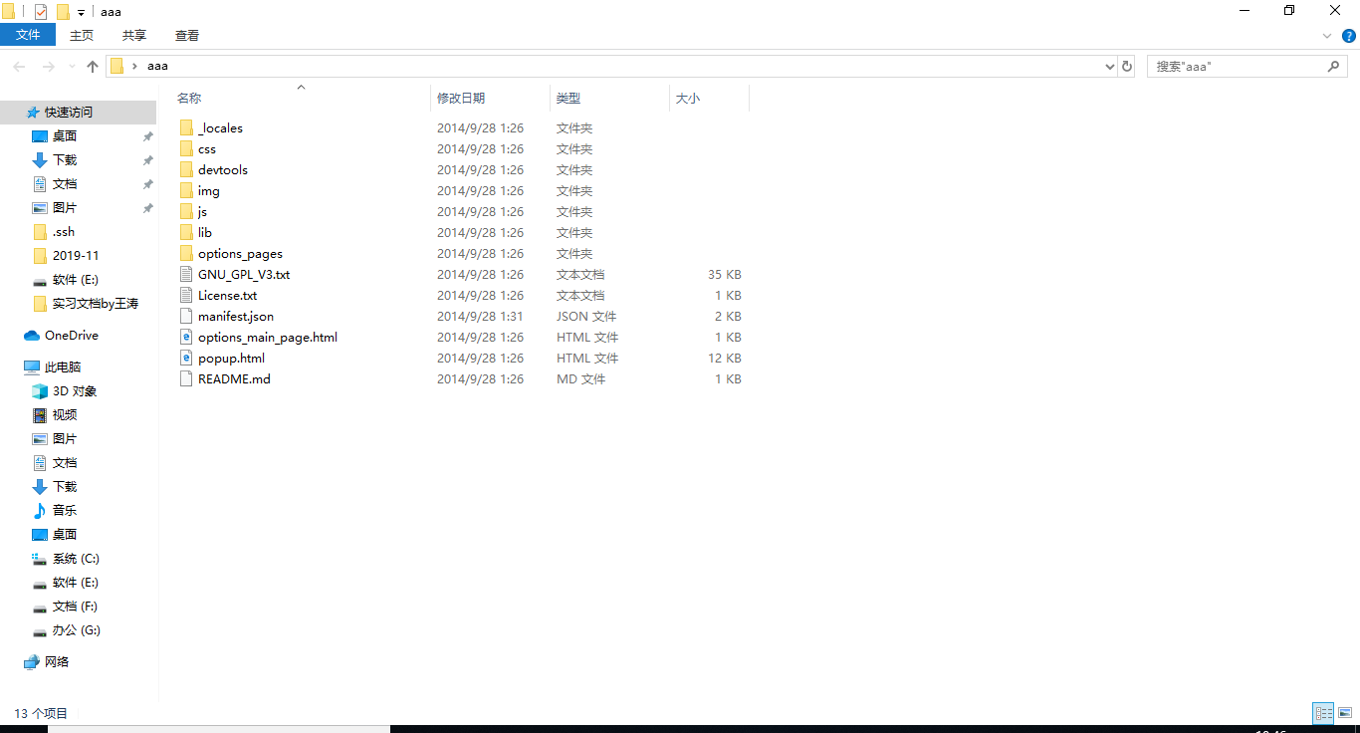Switch to details view in the status bar
This screenshot has width=1360, height=733.
(x=1323, y=713)
